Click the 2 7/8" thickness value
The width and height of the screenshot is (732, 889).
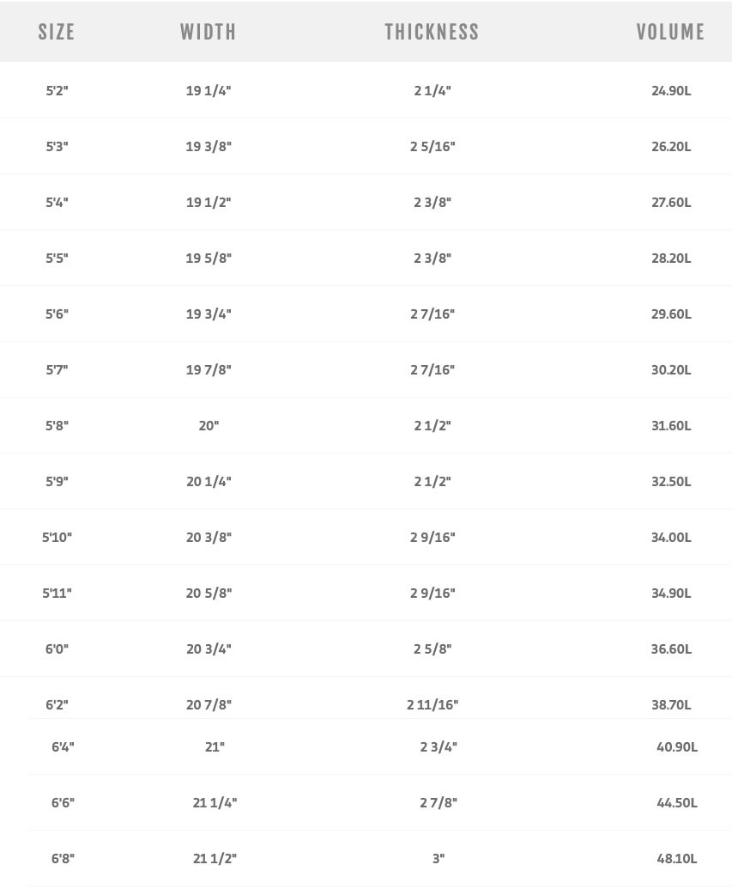point(439,802)
